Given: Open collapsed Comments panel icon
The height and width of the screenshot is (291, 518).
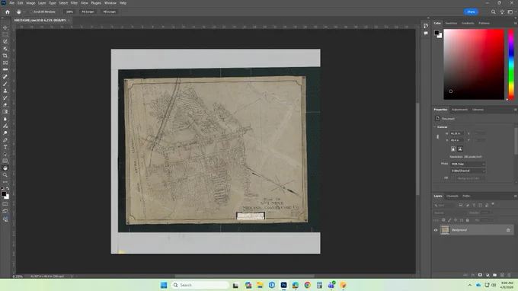Looking at the screenshot, I should point(426,33).
